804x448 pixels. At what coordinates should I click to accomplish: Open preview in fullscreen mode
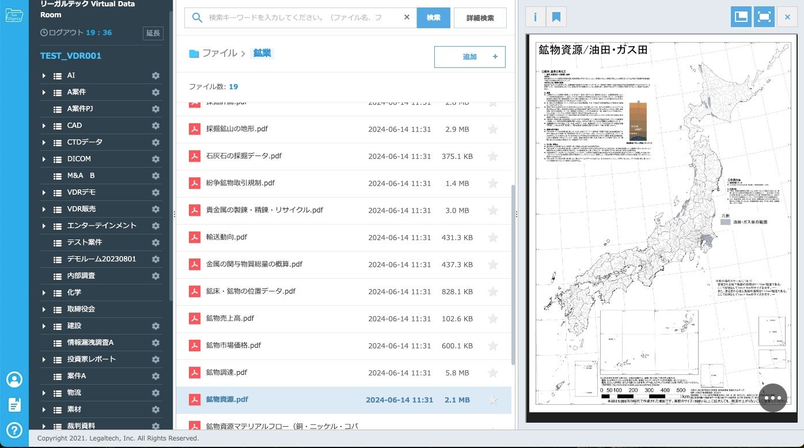(x=764, y=17)
